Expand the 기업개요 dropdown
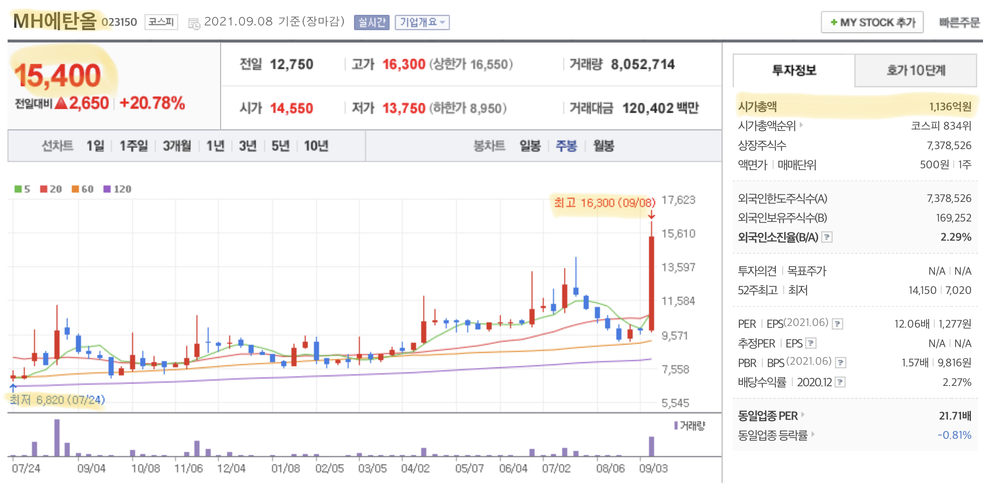This screenshot has height=483, width=983. click(422, 22)
